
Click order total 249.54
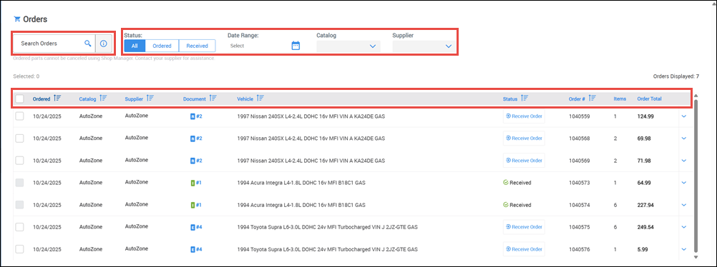pyautogui.click(x=645, y=227)
